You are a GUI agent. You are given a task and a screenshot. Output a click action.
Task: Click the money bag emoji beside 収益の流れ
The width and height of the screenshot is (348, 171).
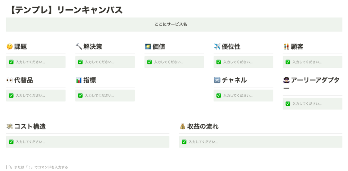tap(182, 126)
